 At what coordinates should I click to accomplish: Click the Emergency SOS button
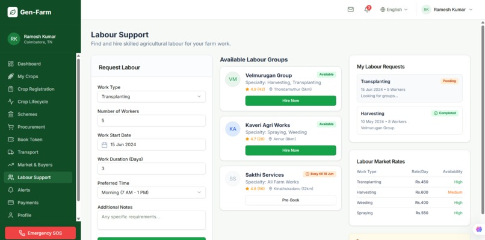point(40,233)
